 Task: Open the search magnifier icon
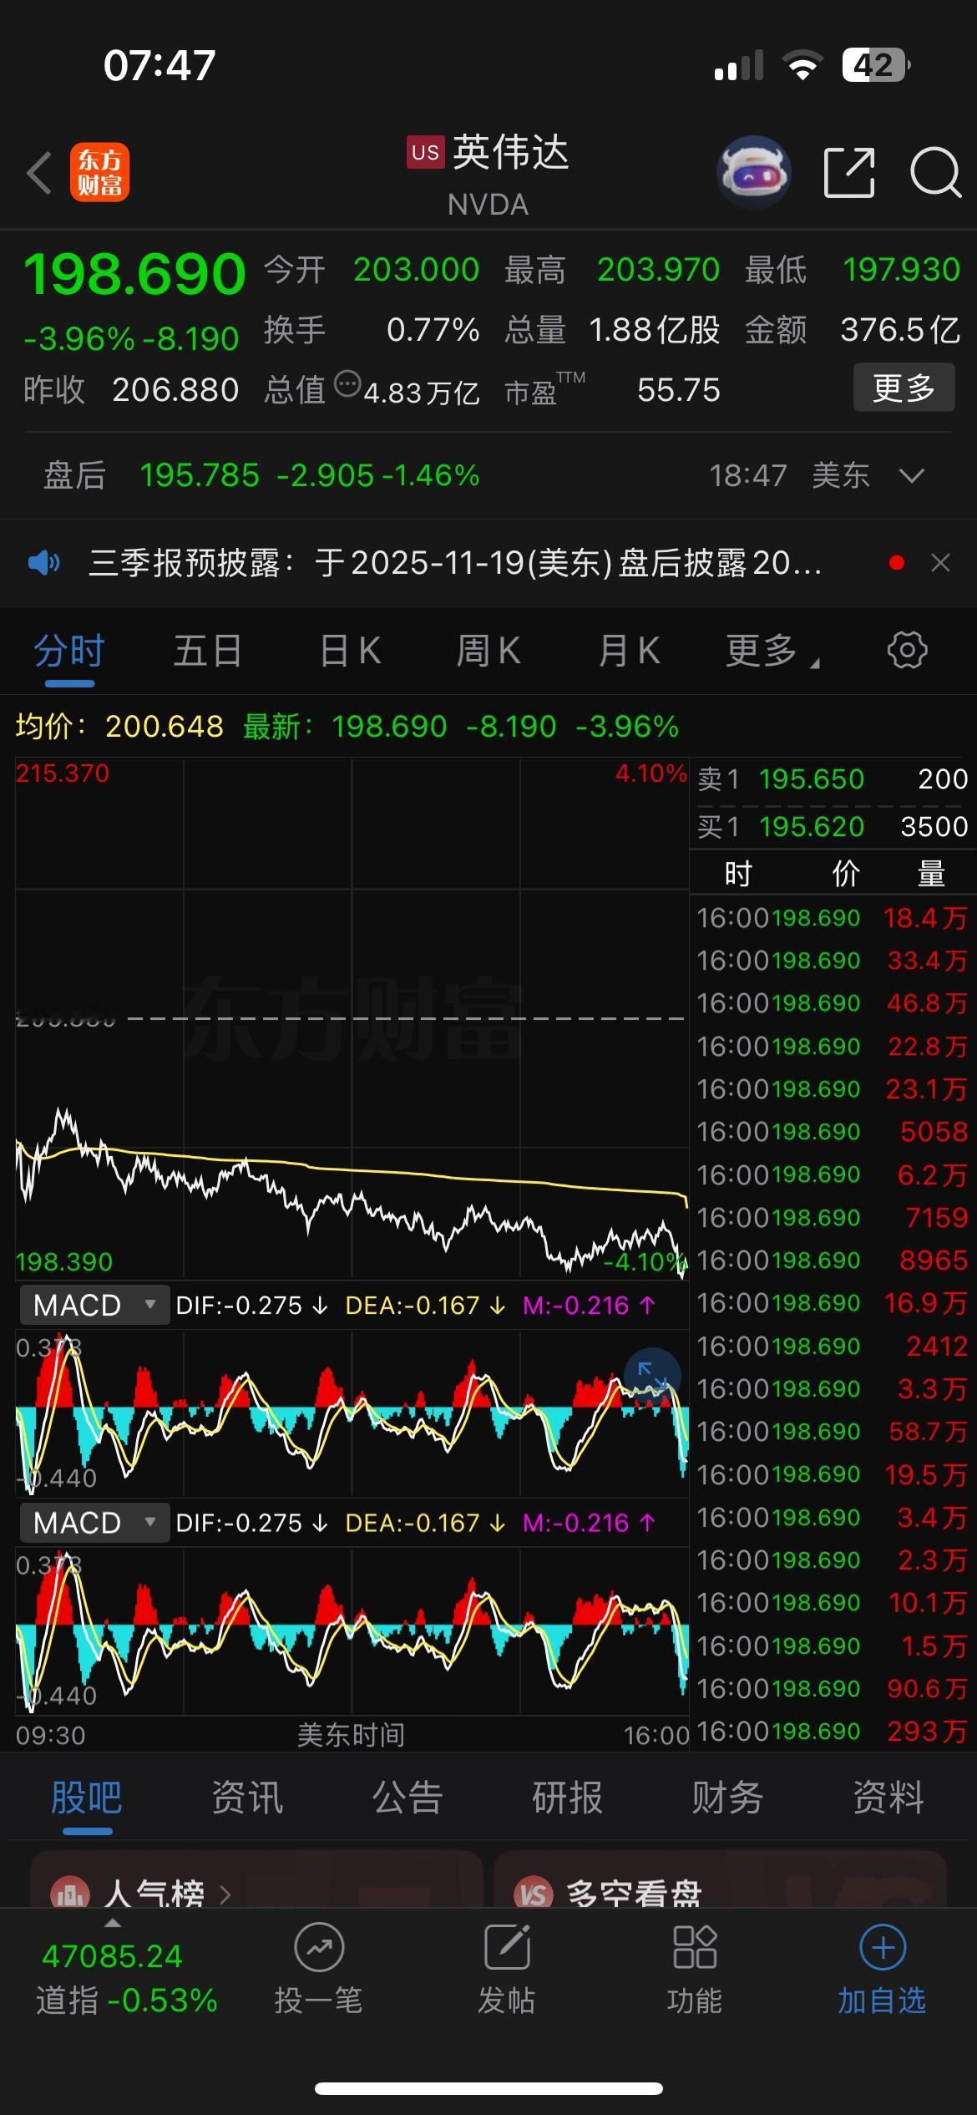click(x=935, y=173)
